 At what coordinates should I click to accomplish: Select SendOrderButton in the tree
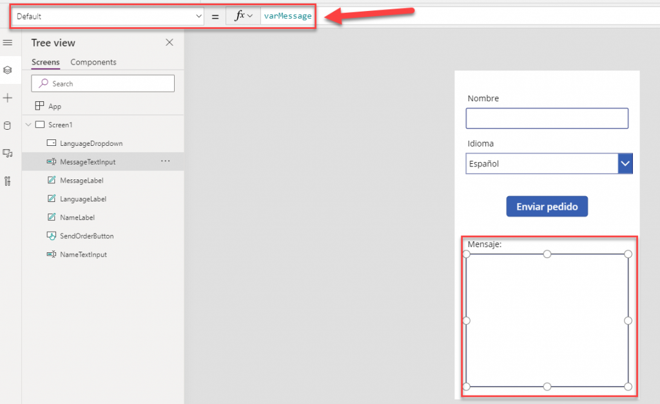(x=86, y=236)
